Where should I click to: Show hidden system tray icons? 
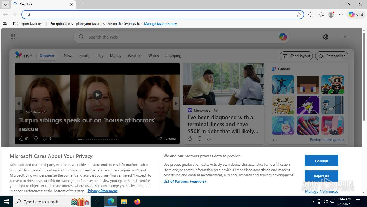tap(312, 202)
